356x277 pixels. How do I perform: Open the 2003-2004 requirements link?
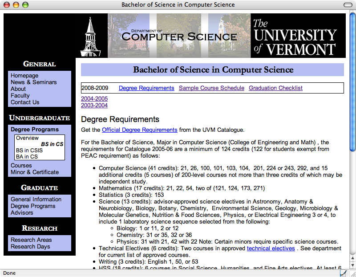(94, 105)
